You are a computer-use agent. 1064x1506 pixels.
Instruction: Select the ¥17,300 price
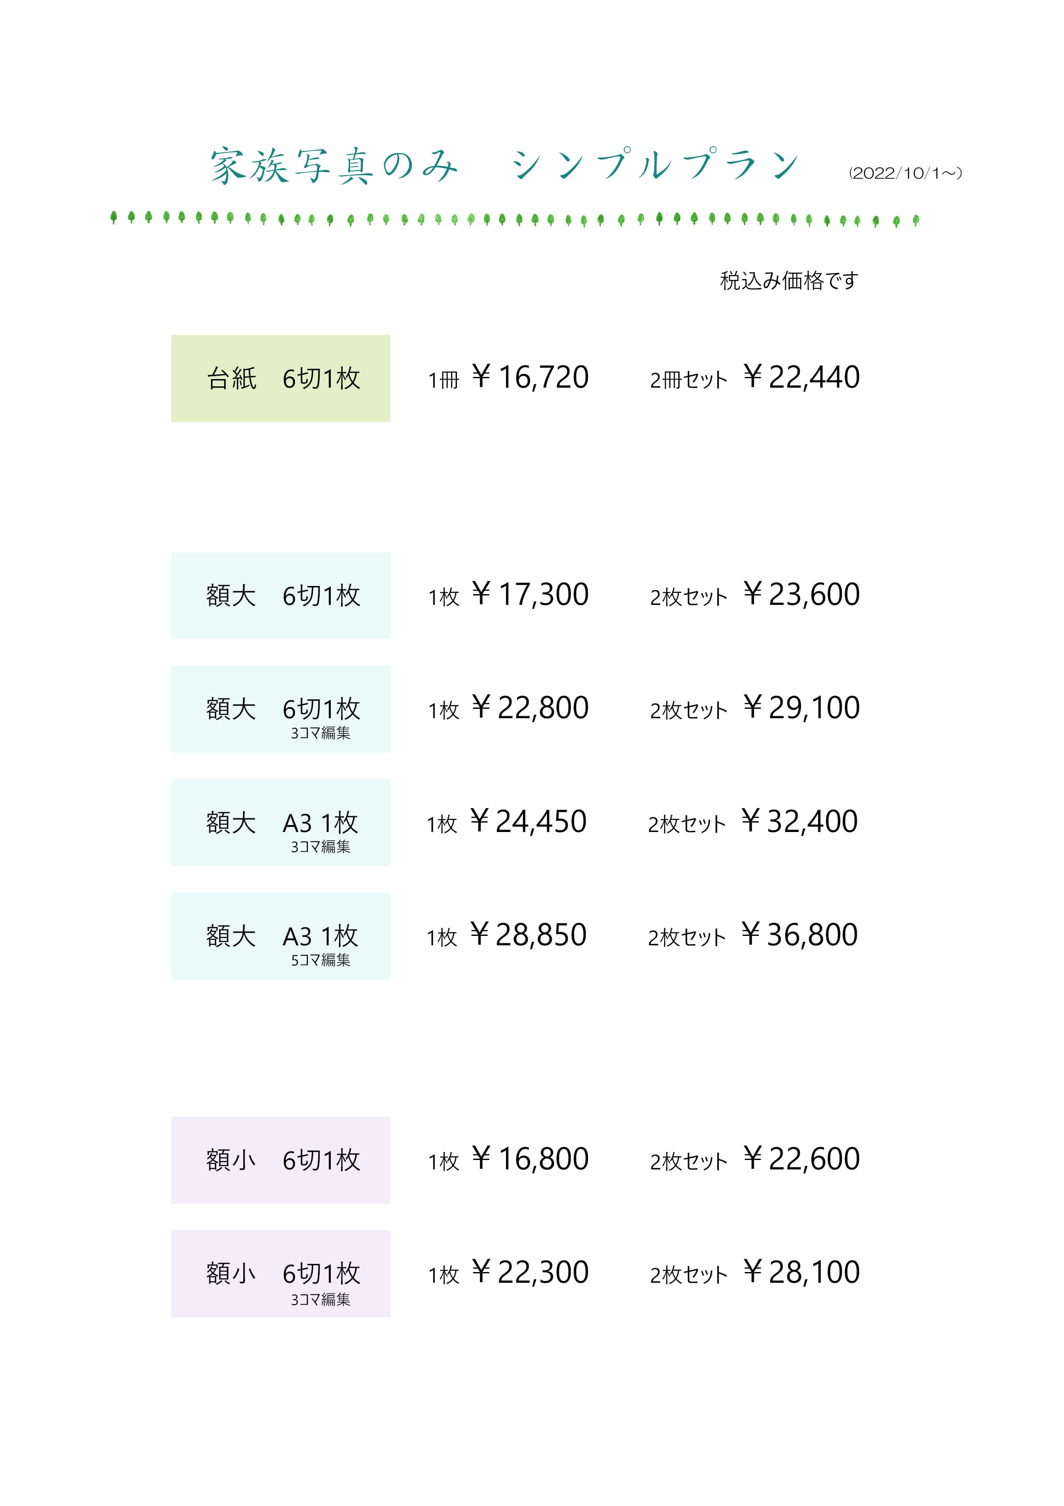(530, 595)
